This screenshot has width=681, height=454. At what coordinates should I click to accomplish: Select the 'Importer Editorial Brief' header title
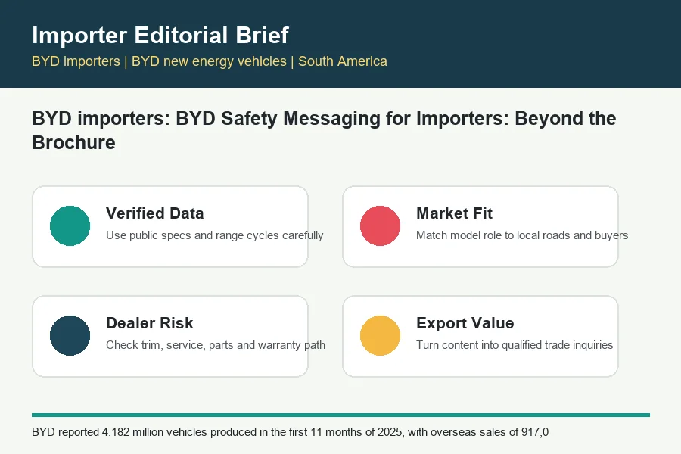click(x=160, y=36)
